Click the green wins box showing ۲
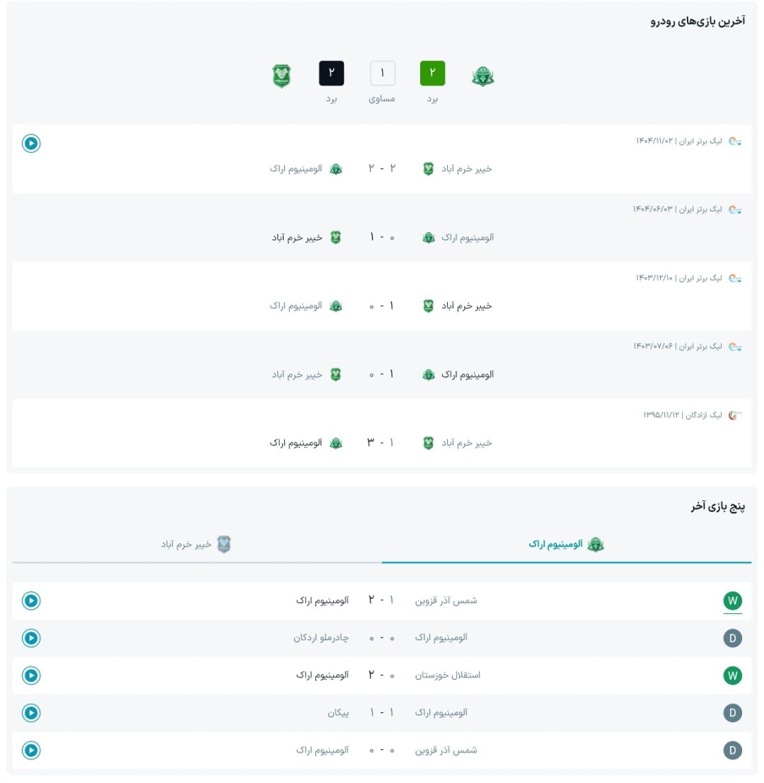Viewport: 764px width, 783px height. 432,74
